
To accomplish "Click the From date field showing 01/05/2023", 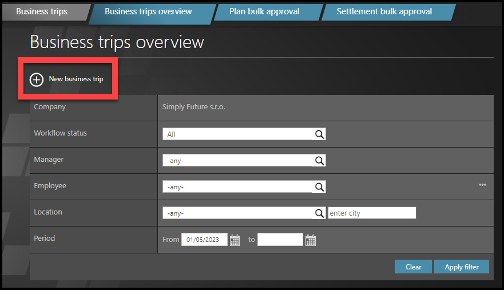I will pos(204,240).
